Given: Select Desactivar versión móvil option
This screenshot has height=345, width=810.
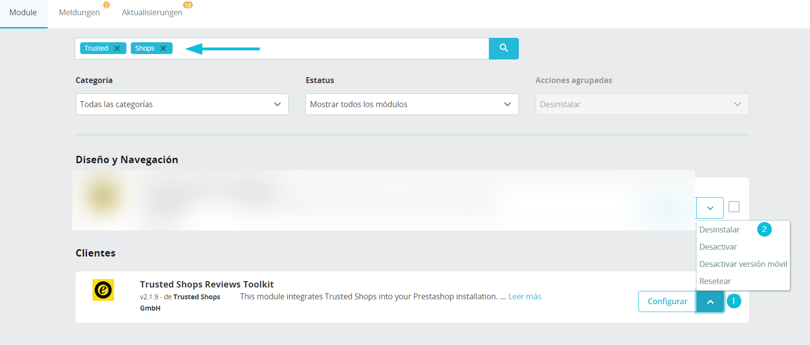Looking at the screenshot, I should point(743,264).
